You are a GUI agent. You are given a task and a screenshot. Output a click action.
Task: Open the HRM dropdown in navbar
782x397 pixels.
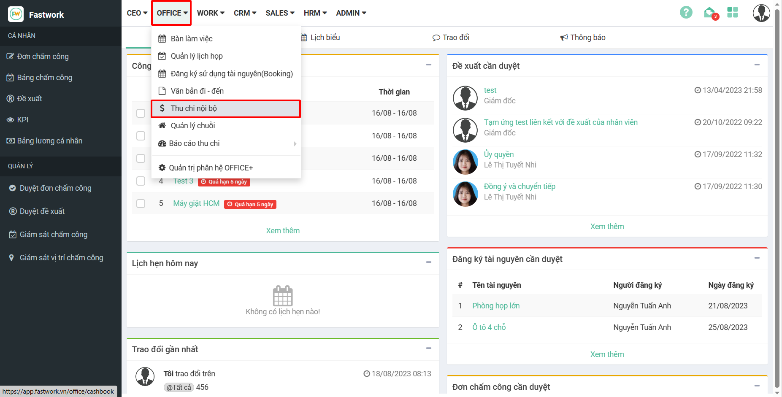[315, 13]
